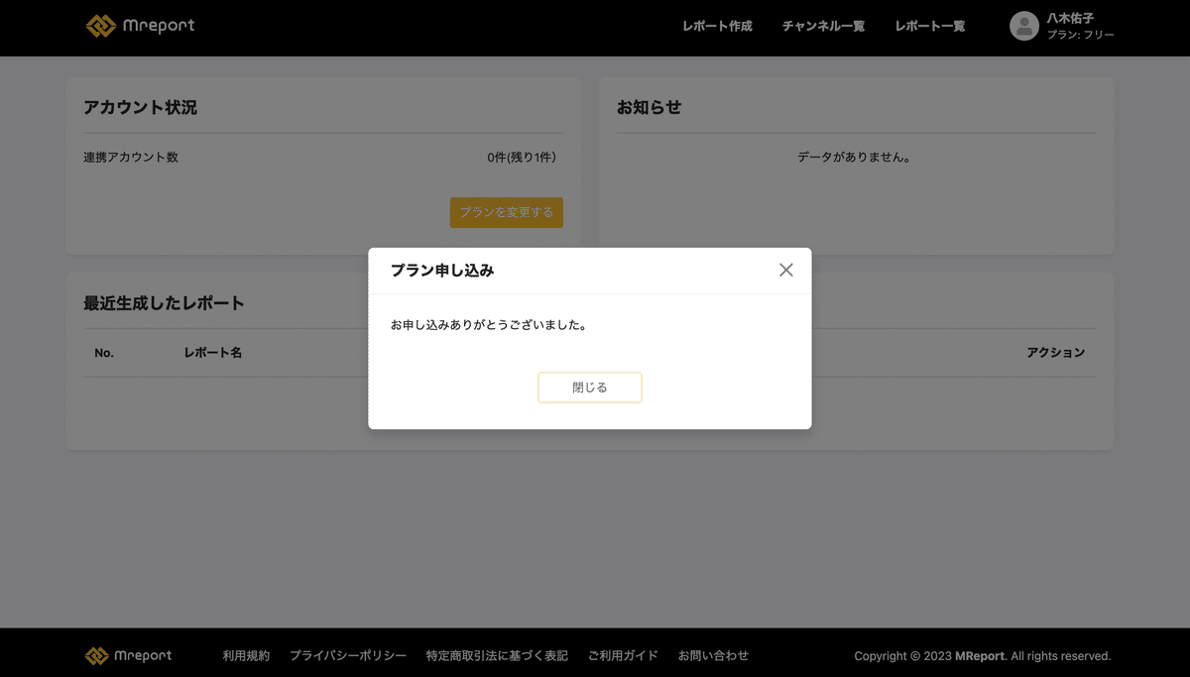Viewport: 1190px width, 677px height.
Task: Click the お知らせ heading
Action: 649,107
